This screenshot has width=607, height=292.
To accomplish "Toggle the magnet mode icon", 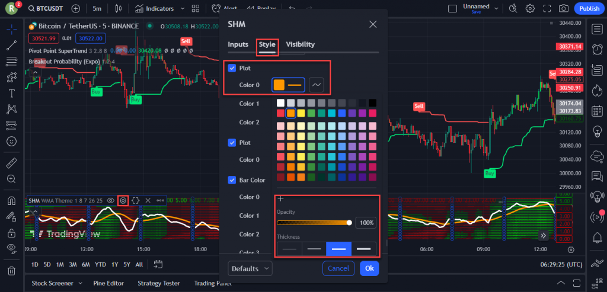I will pyautogui.click(x=12, y=200).
